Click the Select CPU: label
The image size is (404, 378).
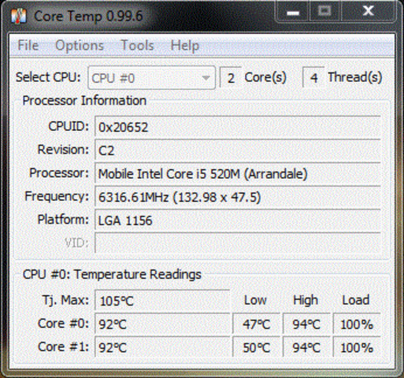click(x=48, y=77)
